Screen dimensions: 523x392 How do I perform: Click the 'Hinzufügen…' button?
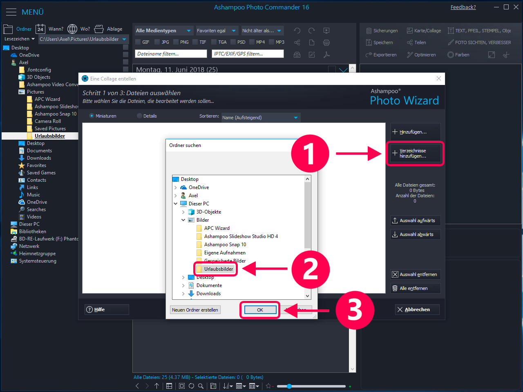(x=416, y=132)
